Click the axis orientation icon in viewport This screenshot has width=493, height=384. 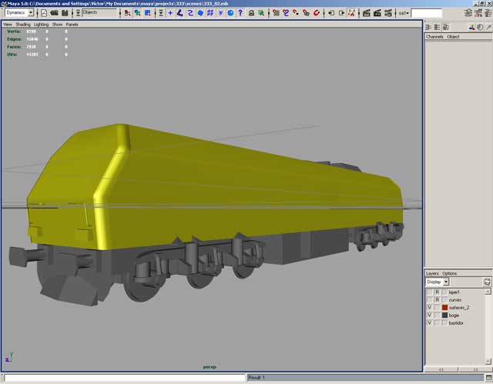click(x=9, y=358)
